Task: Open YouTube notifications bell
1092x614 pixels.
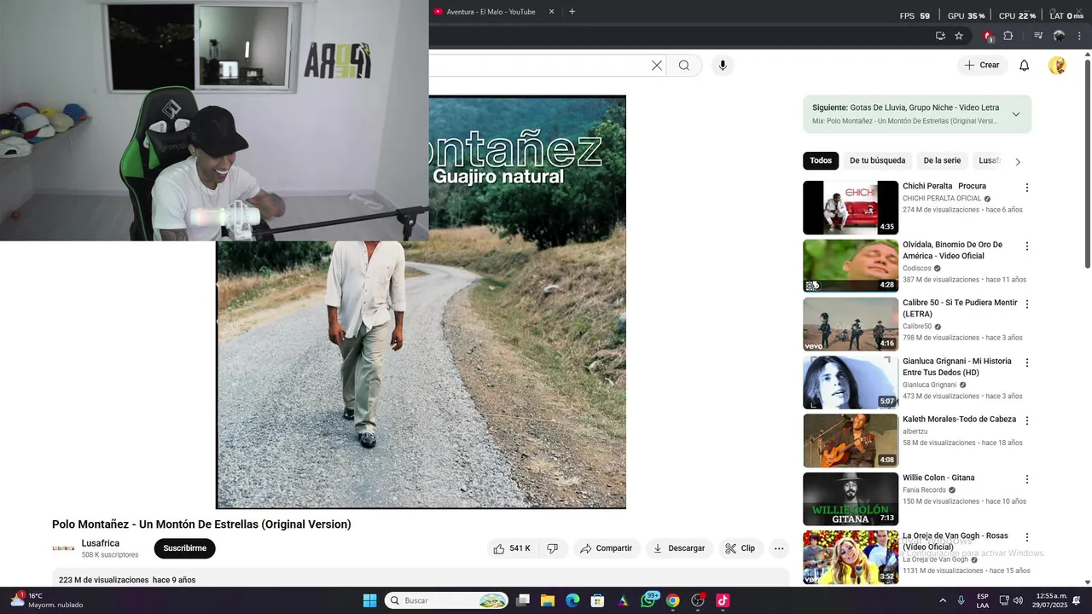Action: (x=1025, y=66)
